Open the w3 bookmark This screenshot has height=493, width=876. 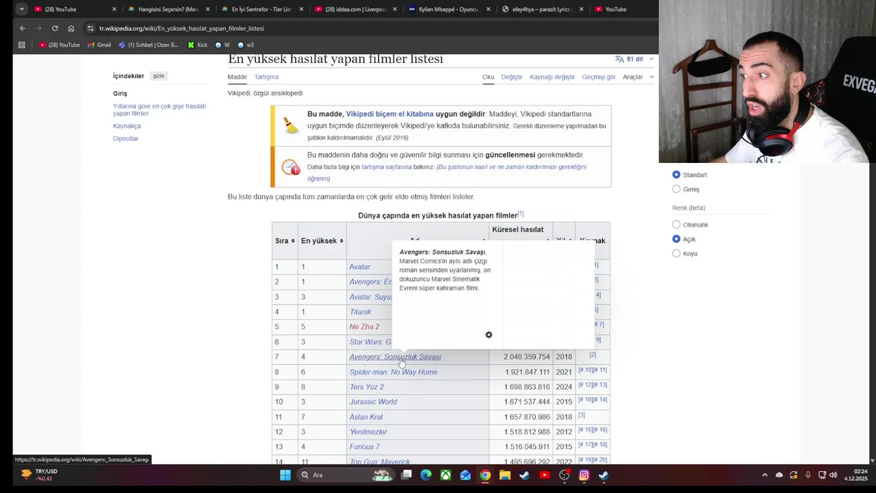[x=246, y=45]
